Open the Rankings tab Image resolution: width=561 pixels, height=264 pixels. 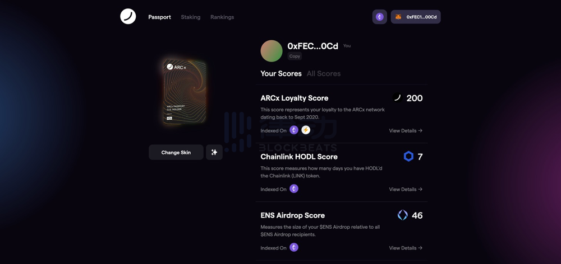(222, 17)
